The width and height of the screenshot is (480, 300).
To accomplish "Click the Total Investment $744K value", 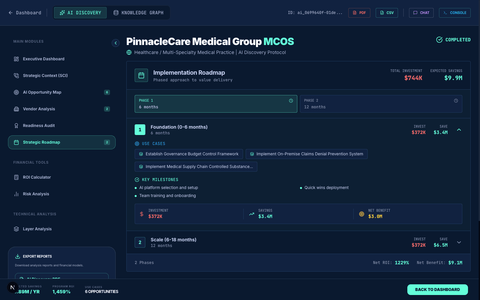I will tap(413, 78).
